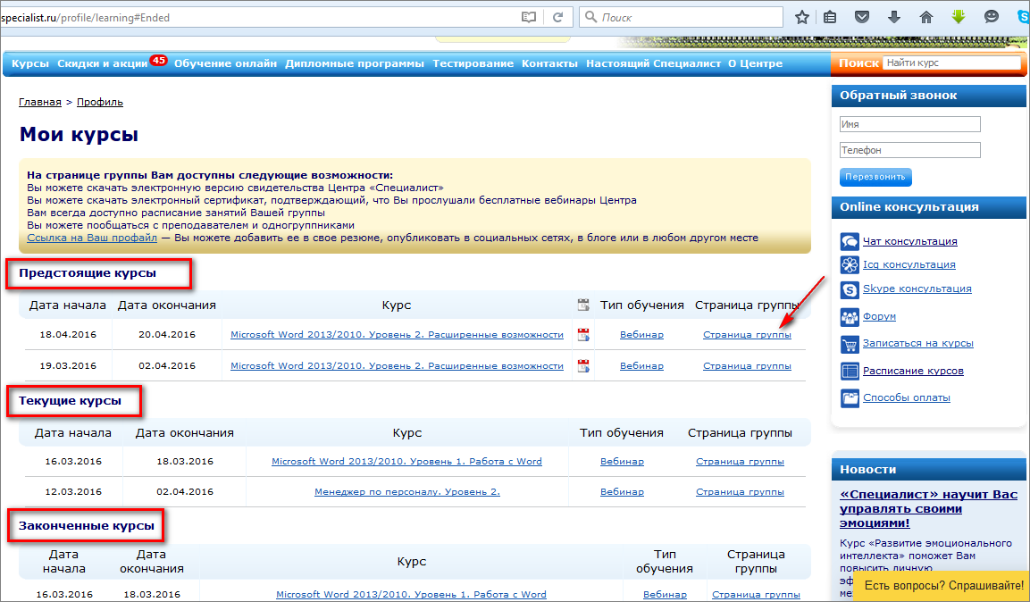The width and height of the screenshot is (1030, 602).
Task: Click the Новости panel header
Action: 929,470
